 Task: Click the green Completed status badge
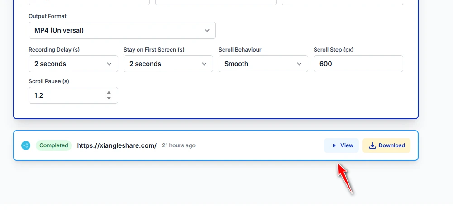click(53, 145)
